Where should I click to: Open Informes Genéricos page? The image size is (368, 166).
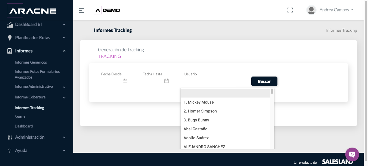pos(31,62)
